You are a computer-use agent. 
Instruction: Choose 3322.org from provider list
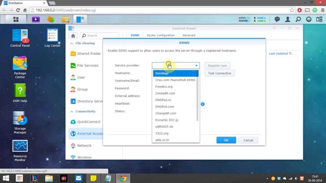point(175,133)
